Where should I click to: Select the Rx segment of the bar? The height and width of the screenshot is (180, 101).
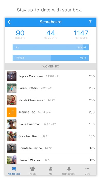pyautogui.click(x=48, y=47)
